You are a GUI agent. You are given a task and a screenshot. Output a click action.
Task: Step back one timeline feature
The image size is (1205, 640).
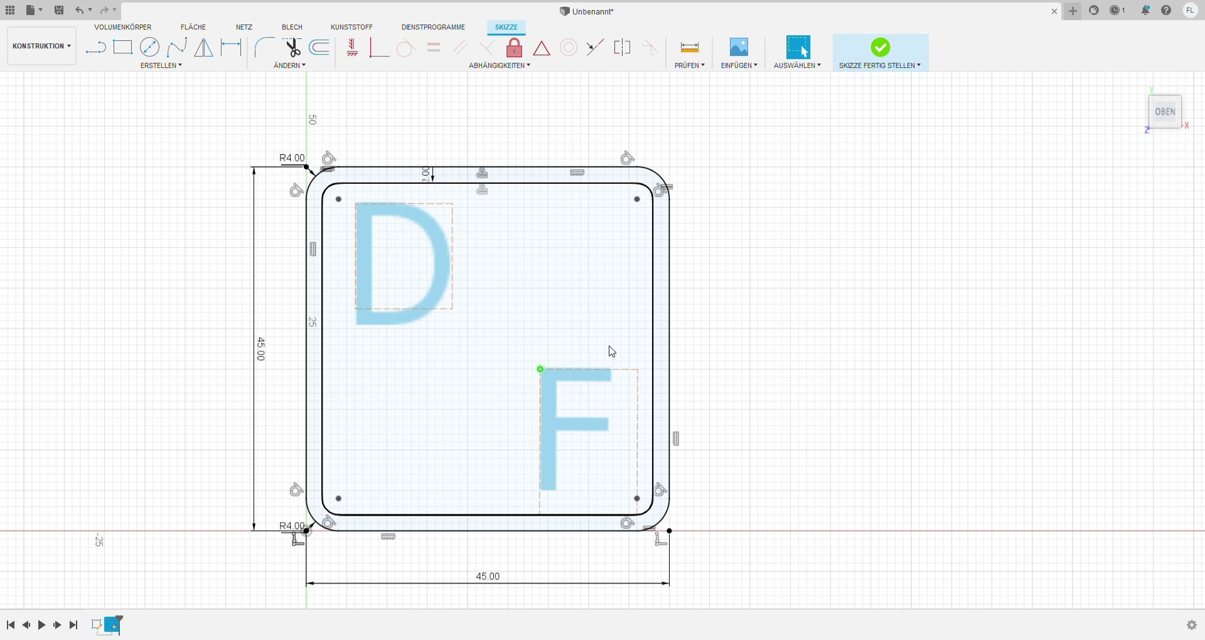[26, 625]
